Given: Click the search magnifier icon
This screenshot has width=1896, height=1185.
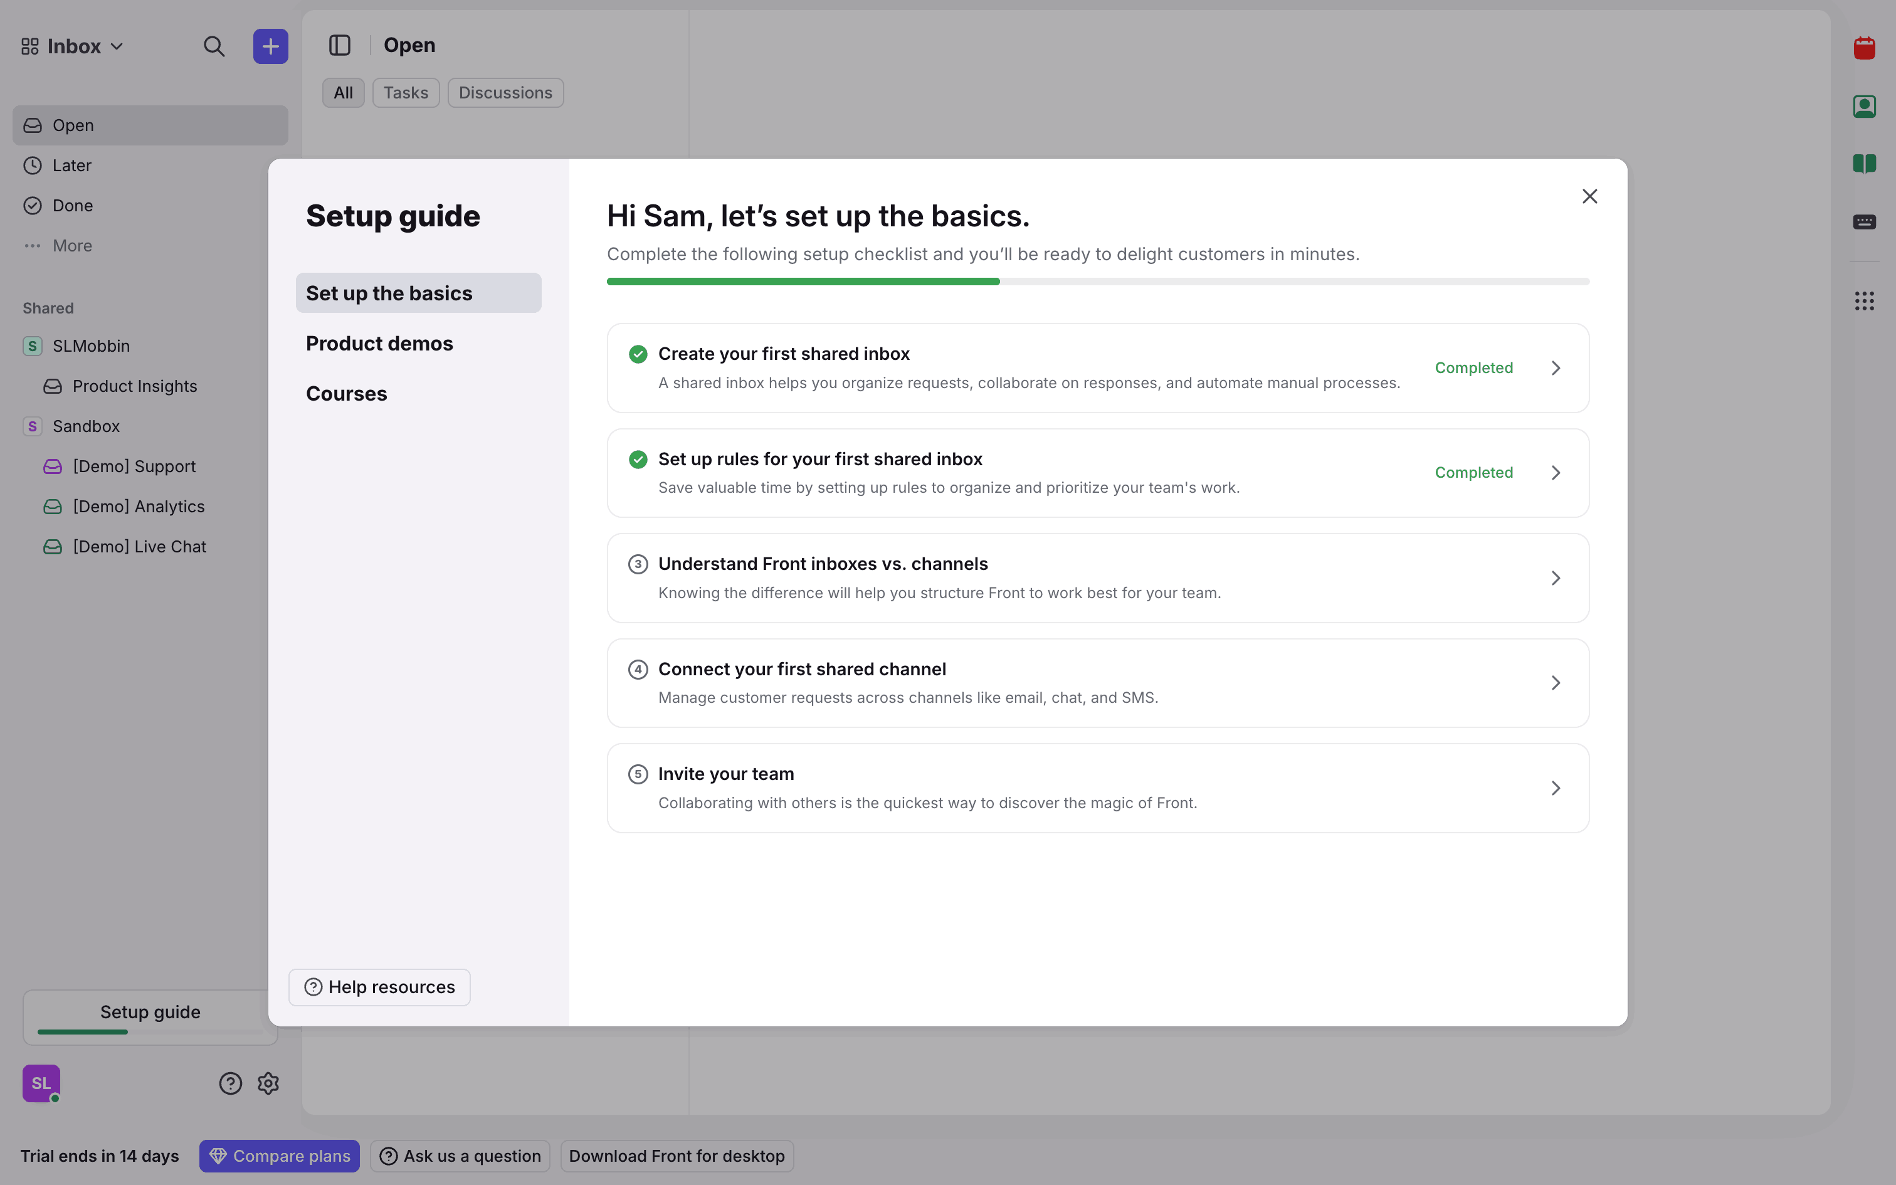Looking at the screenshot, I should (214, 46).
